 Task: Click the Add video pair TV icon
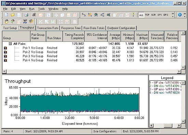click(x=96, y=15)
